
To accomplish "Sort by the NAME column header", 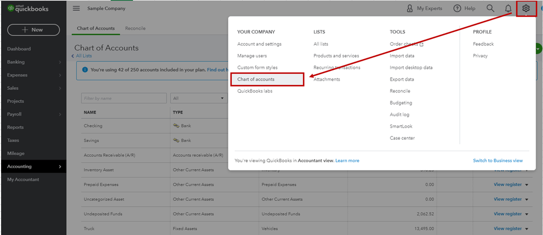I will 90,113.
